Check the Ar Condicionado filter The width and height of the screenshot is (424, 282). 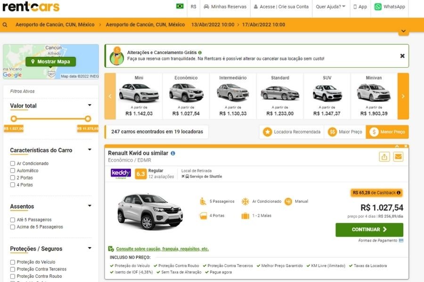tap(12, 164)
